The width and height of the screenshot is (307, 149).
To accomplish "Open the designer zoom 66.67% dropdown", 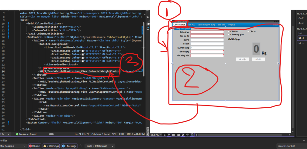I will (161, 135).
